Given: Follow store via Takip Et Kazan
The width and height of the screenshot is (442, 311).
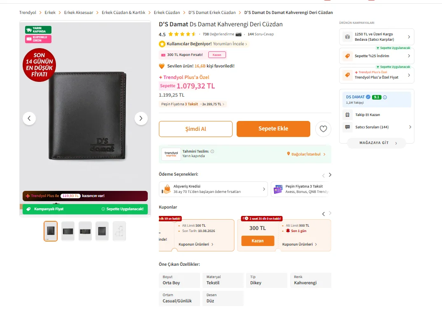Looking at the screenshot, I should tap(368, 115).
